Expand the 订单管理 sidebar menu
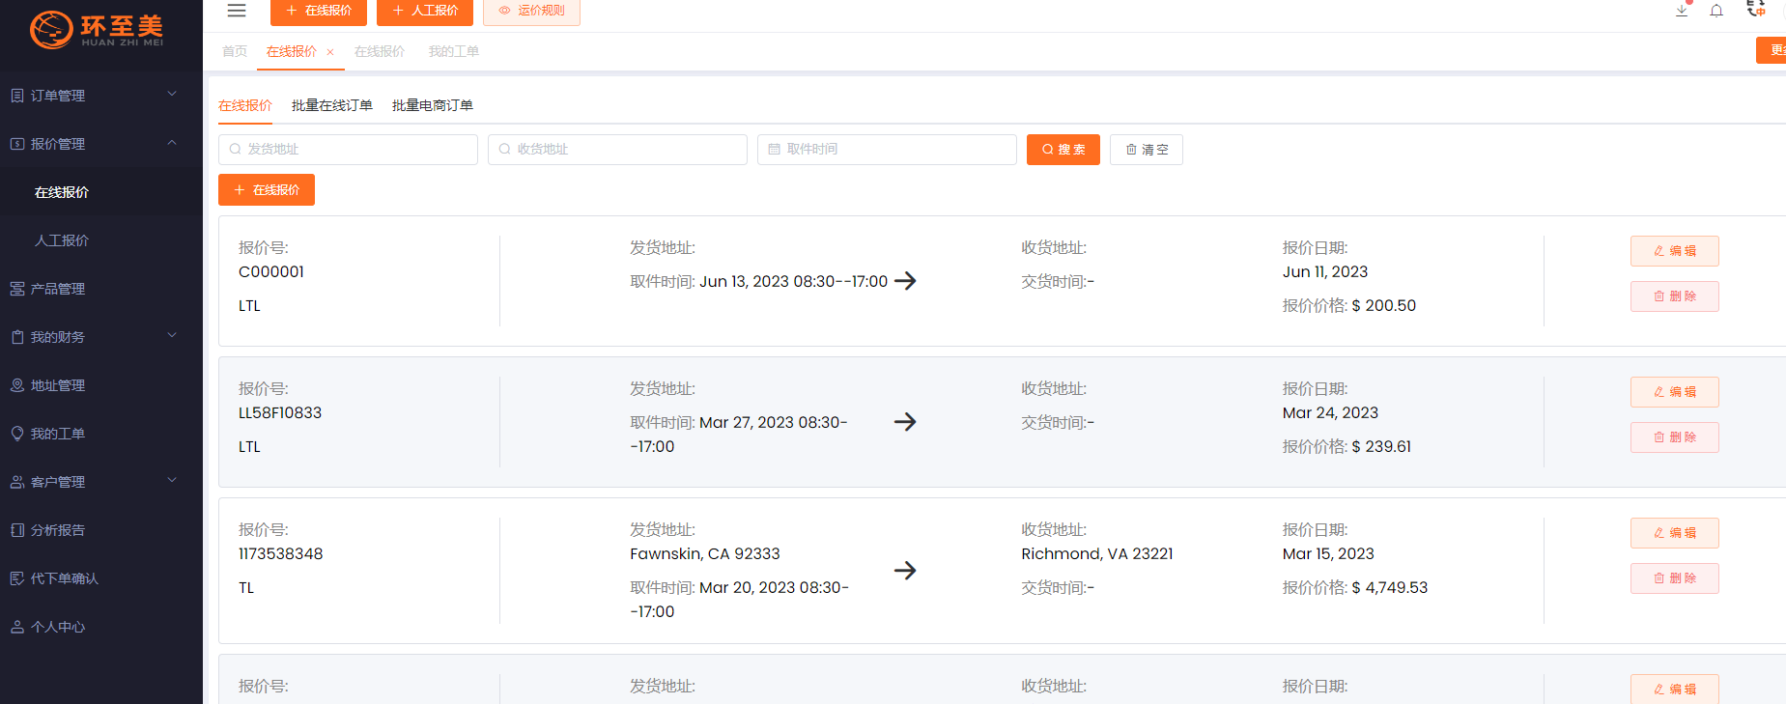This screenshot has height=704, width=1786. coord(97,96)
